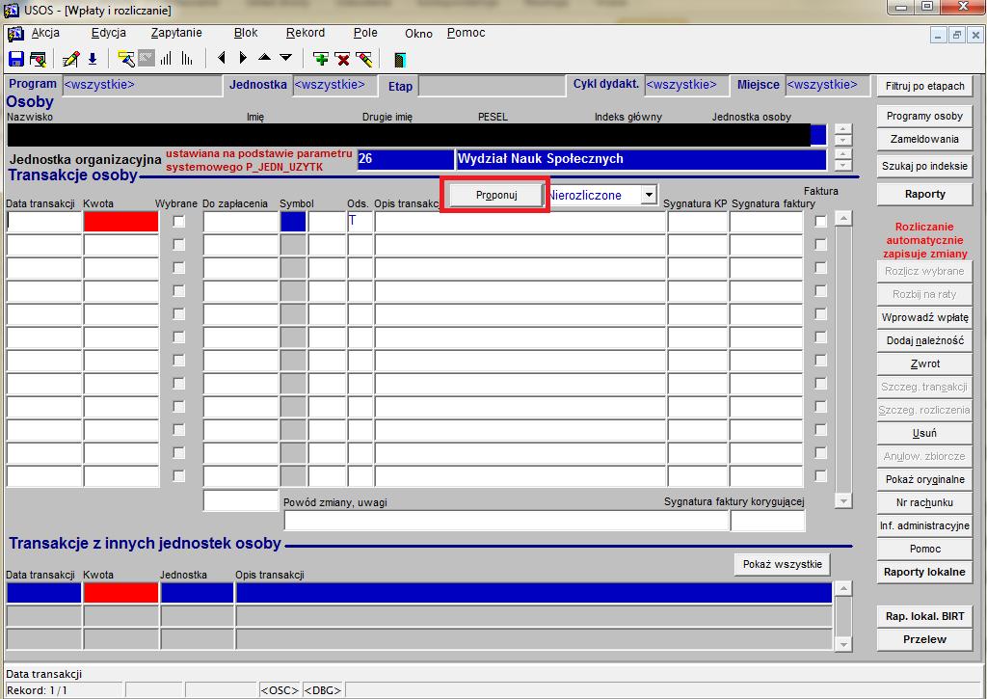This screenshot has width=987, height=699.
Task: Click the descending bars sort icon
Action: pos(187,59)
